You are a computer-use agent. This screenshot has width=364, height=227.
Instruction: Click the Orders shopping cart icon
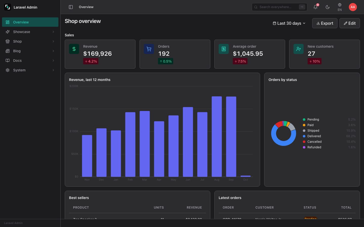pos(149,49)
